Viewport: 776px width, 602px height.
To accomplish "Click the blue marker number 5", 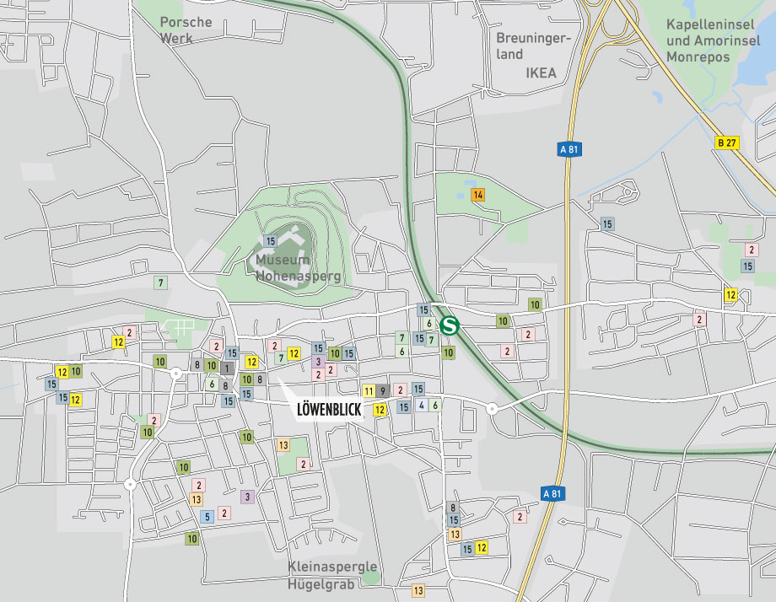I will (x=207, y=516).
